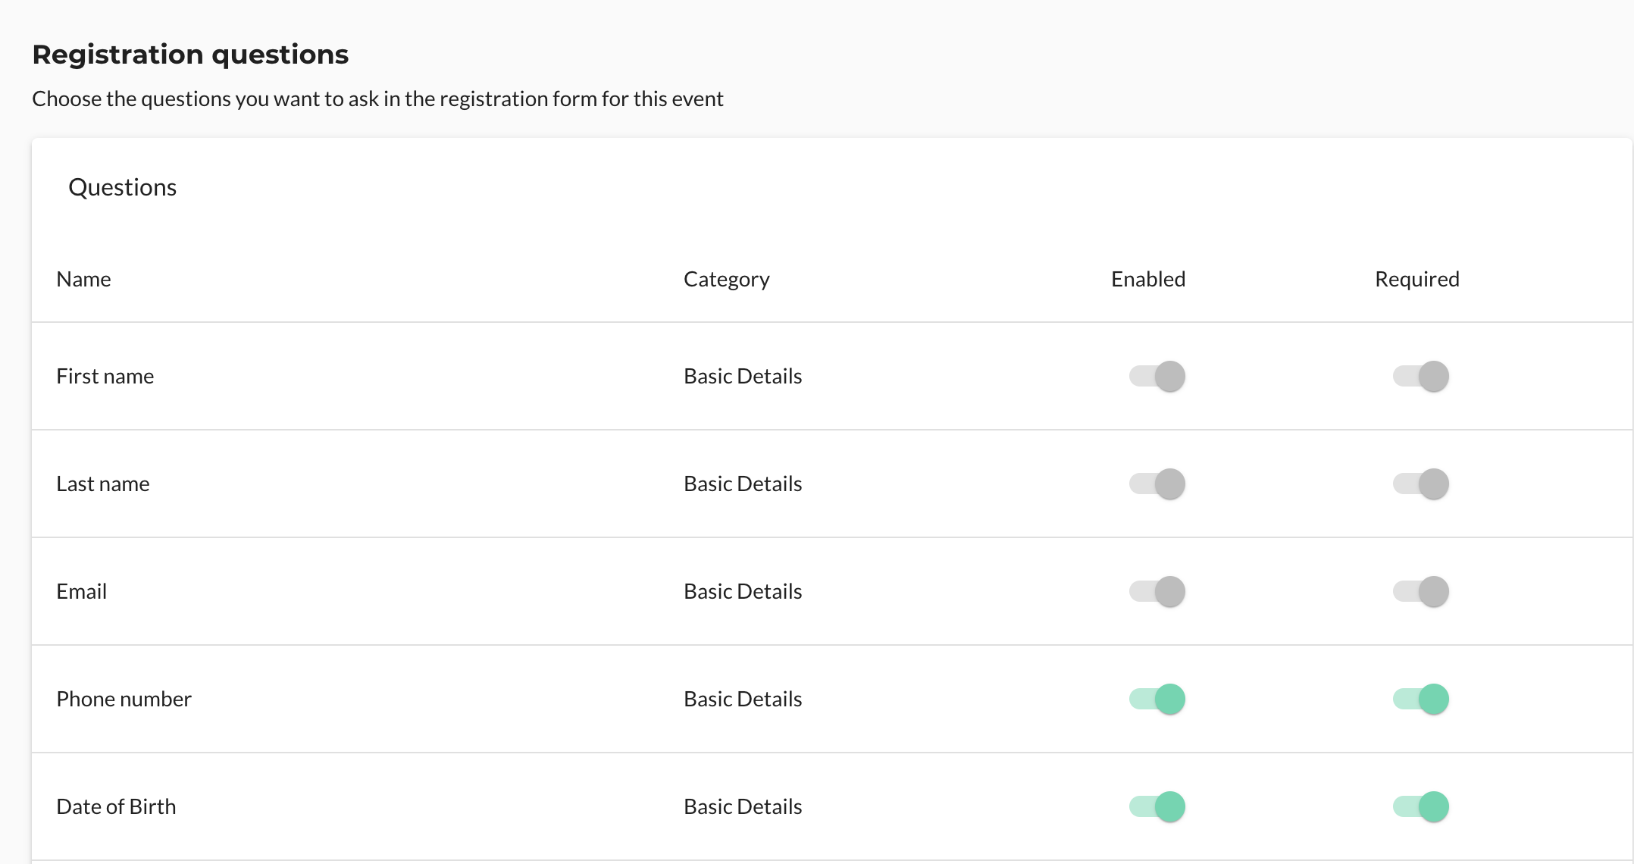
Task: Click the Category column header
Action: [x=726, y=279]
